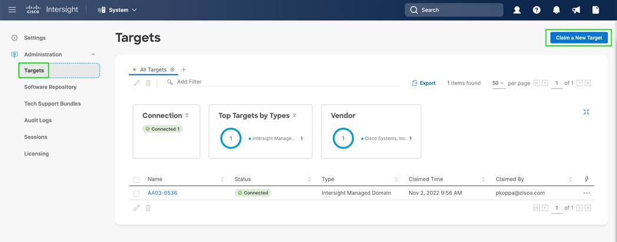Open Software Repository in the sidebar
The image size is (617, 242).
click(50, 87)
